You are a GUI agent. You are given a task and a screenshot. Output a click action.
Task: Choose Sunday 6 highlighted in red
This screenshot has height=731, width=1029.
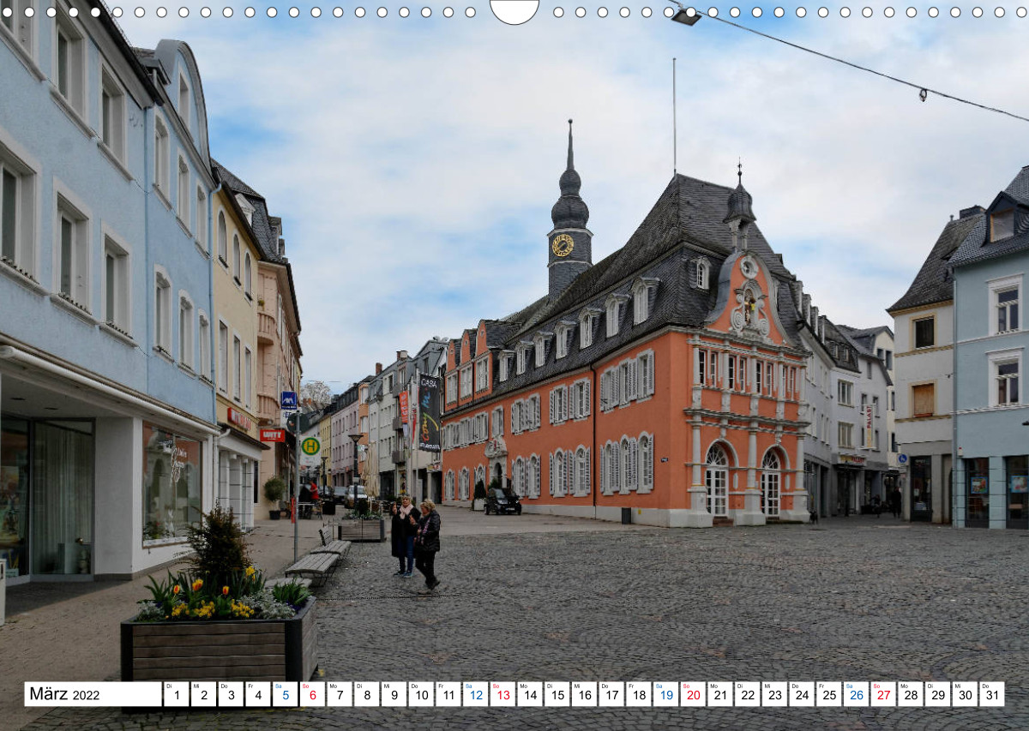[312, 694]
